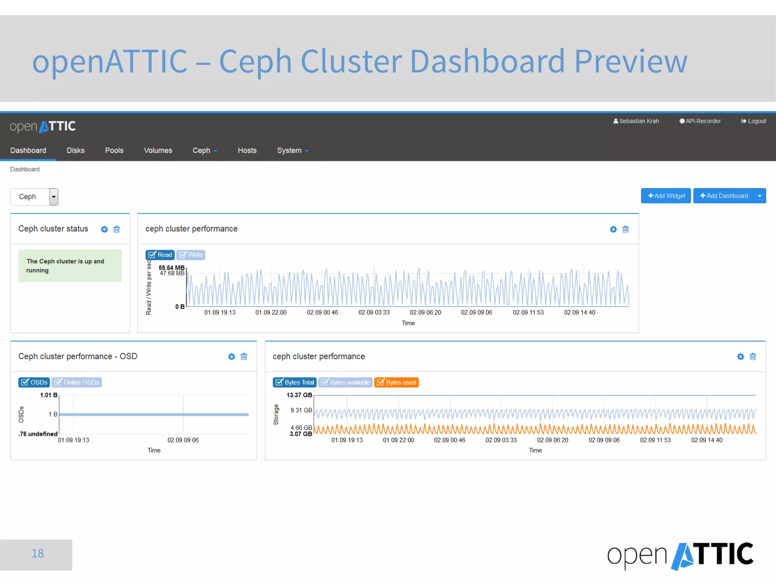Click the 'Ceph cluster status' widget title
Screen dimensions: 776x582
53,229
